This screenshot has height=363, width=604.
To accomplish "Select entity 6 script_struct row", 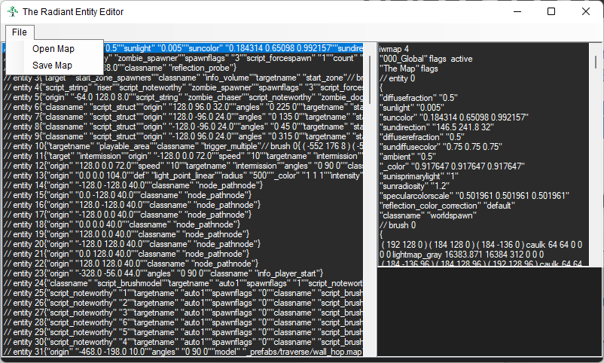I will pos(183,107).
